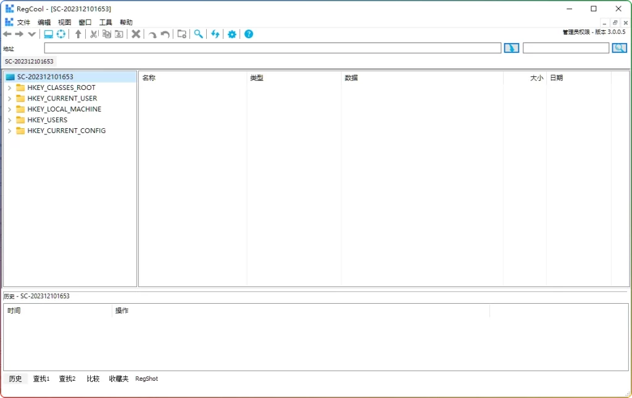This screenshot has width=632, height=398.
Task: Open the 工具 menu
Action: [x=105, y=22]
